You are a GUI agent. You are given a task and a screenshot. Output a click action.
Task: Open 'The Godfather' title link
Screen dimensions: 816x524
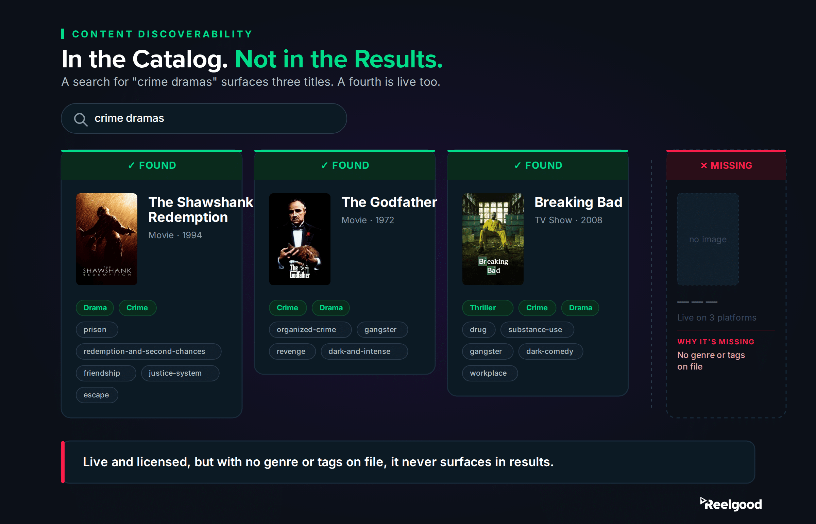(x=389, y=202)
